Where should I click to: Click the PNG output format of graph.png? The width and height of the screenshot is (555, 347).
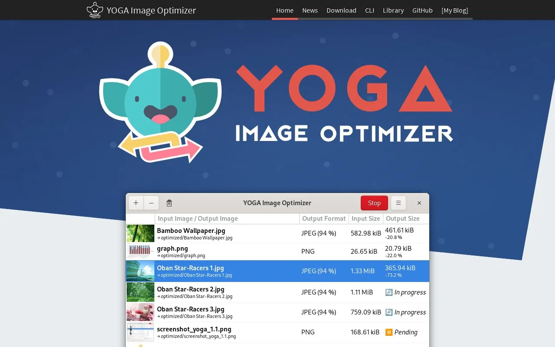click(308, 252)
